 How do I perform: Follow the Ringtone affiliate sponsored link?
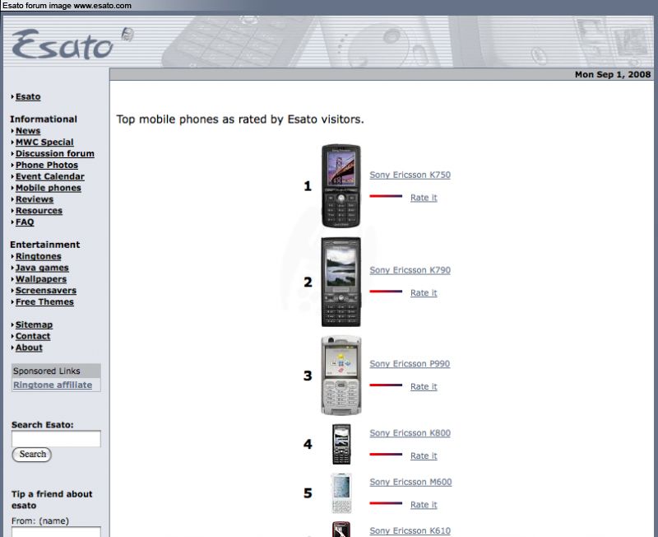click(x=53, y=385)
